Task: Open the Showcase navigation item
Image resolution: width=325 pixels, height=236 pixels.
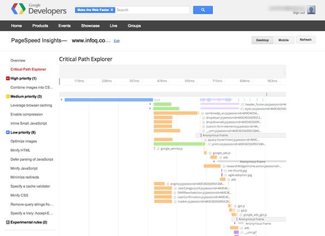Action: (90, 25)
